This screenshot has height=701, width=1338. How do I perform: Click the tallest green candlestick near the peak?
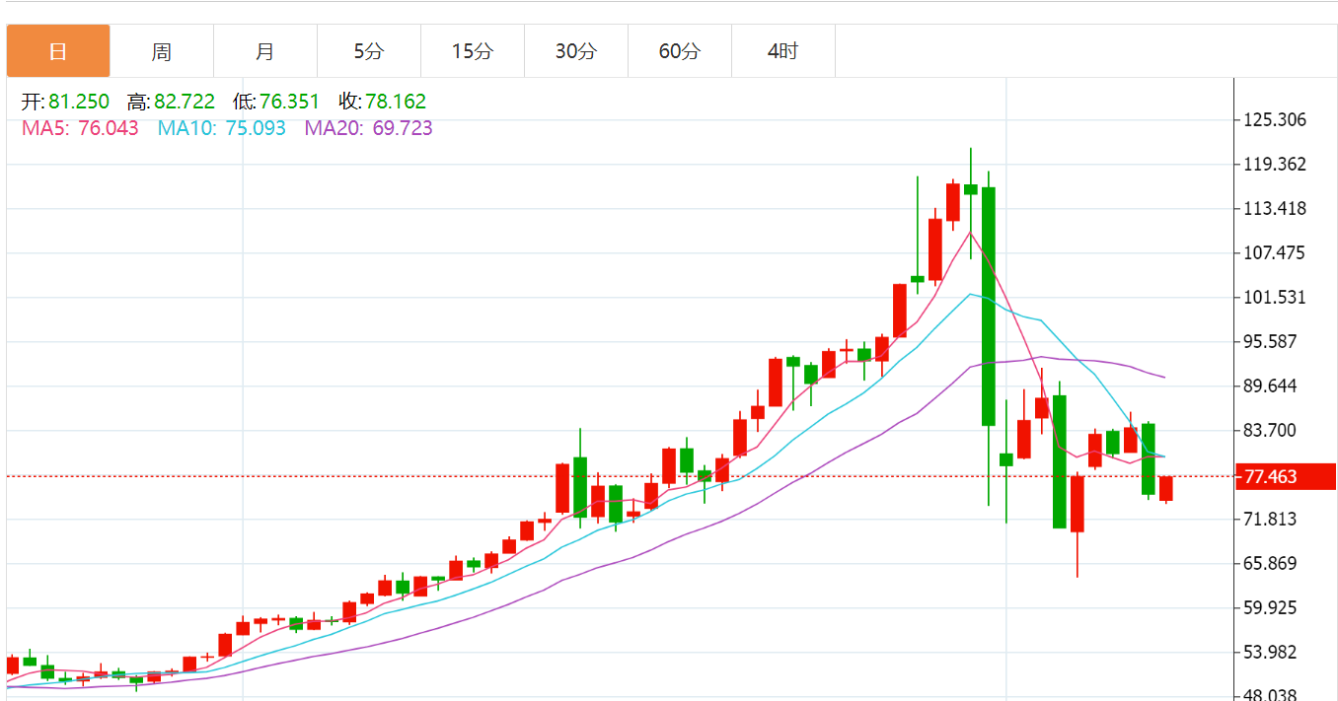tap(988, 306)
